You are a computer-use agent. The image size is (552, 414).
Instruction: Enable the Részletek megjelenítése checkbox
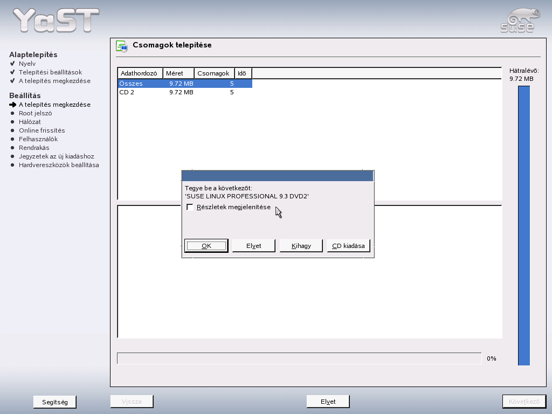click(x=190, y=207)
